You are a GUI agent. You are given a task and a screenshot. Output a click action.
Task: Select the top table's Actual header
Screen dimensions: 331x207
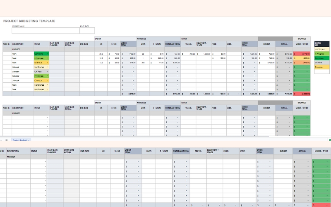click(x=284, y=44)
